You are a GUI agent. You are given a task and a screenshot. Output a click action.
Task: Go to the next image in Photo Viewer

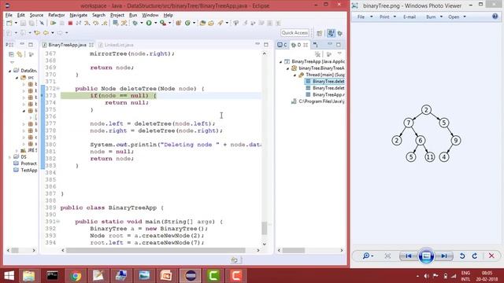coord(443,255)
